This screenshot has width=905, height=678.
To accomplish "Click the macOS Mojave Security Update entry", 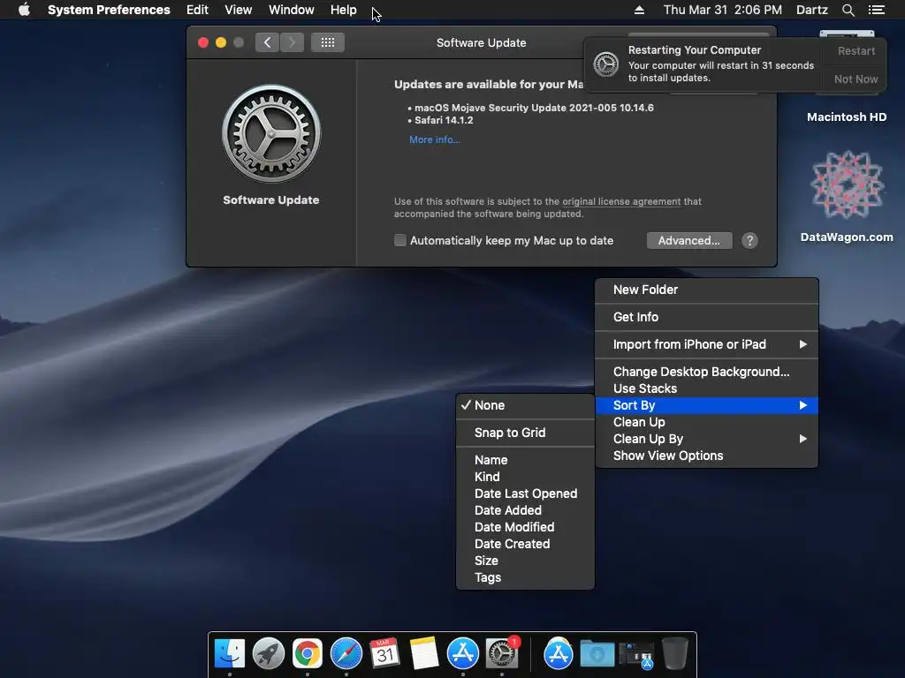I will 534,107.
